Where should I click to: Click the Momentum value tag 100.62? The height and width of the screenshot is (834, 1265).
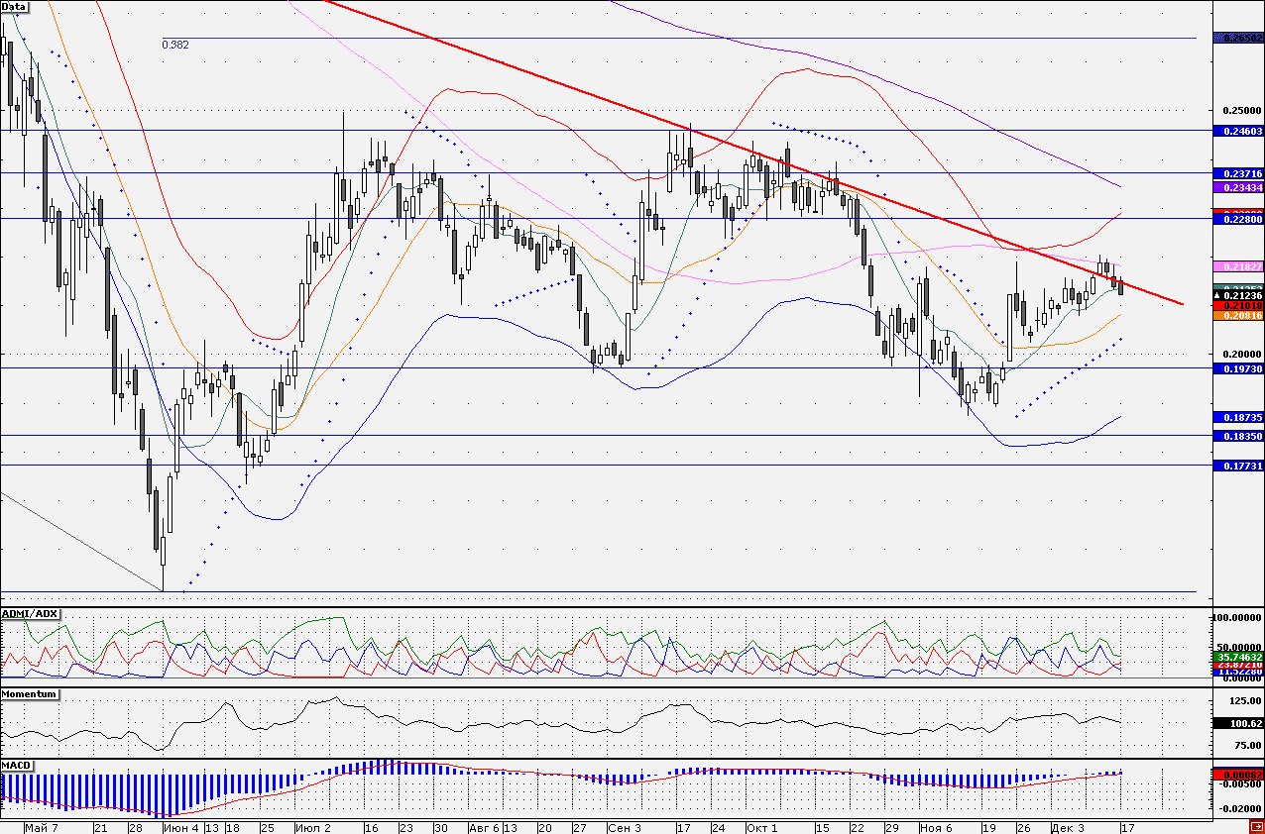pyautogui.click(x=1237, y=724)
